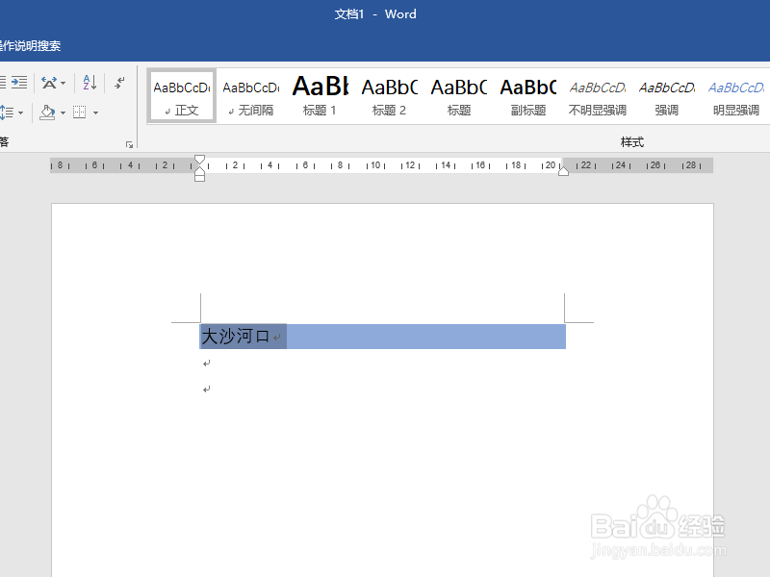Apply the 无间隔 (No Spacing) style

[x=251, y=95]
